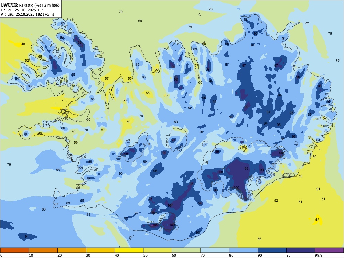Click the humidity value '48' on the map
Image resolution: width=344 pixels, height=258 pixels.
tap(23, 44)
